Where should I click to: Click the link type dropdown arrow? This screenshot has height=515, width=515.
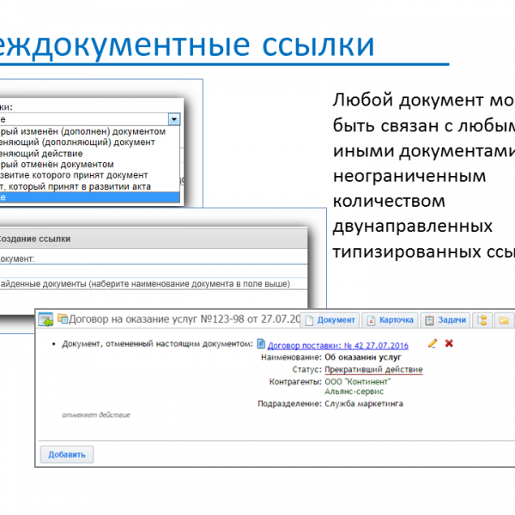174,120
